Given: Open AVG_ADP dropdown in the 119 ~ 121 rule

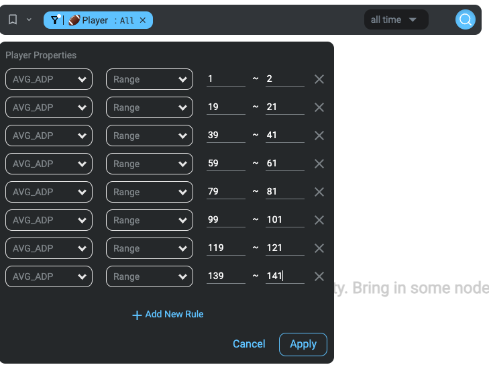Looking at the screenshot, I should (x=49, y=248).
